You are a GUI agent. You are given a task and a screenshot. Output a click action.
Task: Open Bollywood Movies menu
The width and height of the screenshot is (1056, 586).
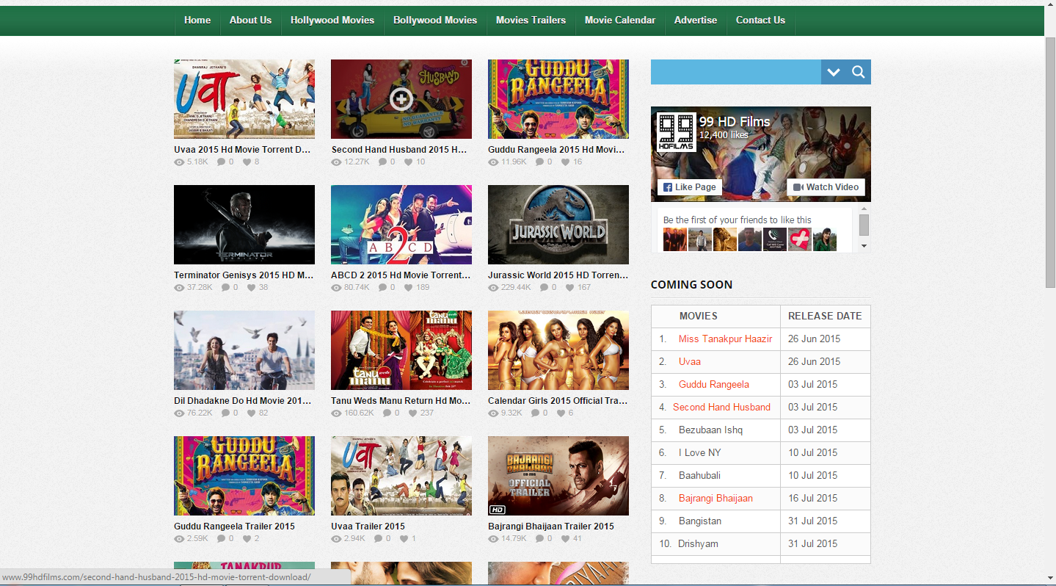tap(435, 21)
